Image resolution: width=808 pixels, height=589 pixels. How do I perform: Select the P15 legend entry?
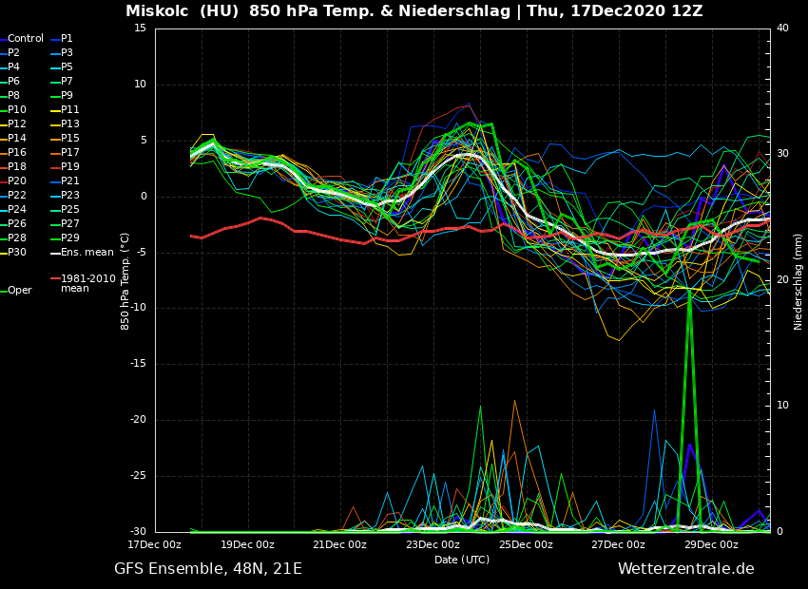point(70,139)
